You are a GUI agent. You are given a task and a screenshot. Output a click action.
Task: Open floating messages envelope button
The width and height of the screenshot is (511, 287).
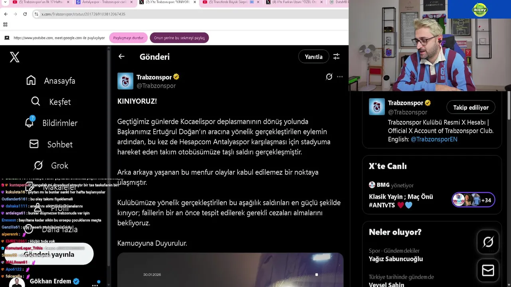pyautogui.click(x=488, y=271)
